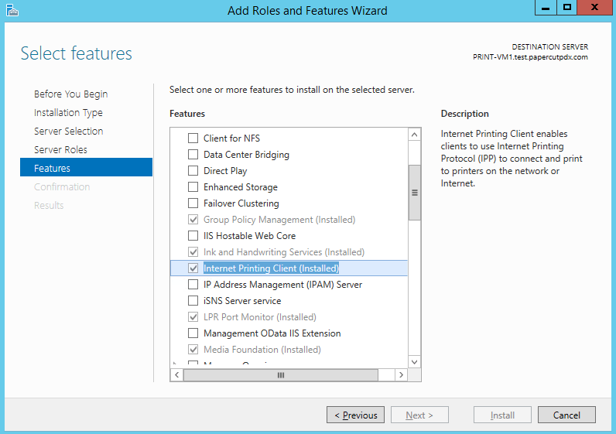Click the Previous button
This screenshot has height=434, width=616.
pos(355,415)
